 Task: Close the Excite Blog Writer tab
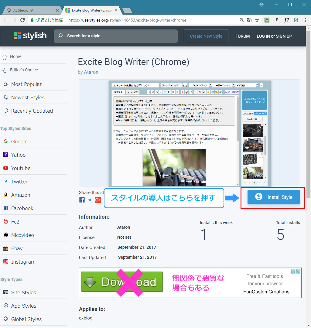coord(116,10)
